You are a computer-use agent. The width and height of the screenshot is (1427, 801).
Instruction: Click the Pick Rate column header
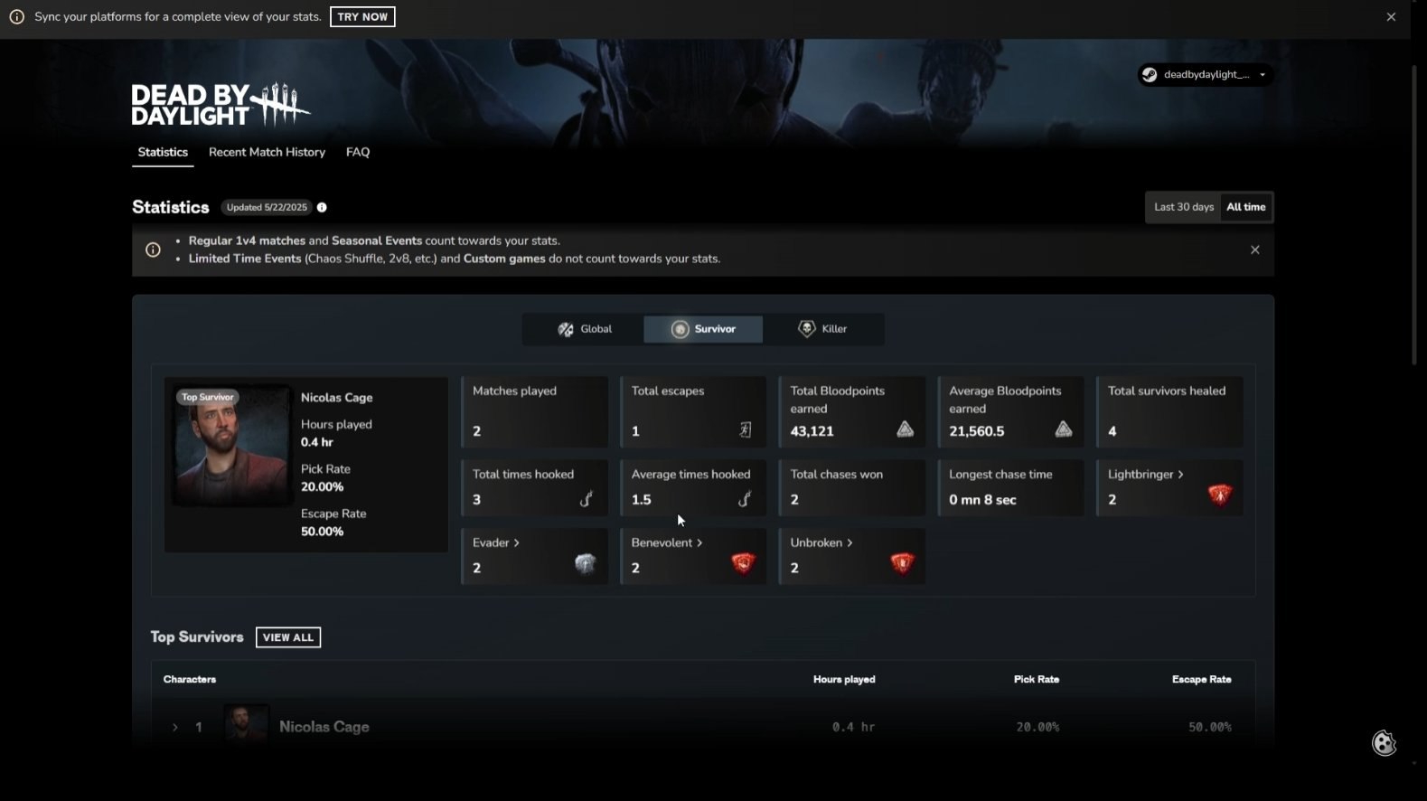(1037, 679)
